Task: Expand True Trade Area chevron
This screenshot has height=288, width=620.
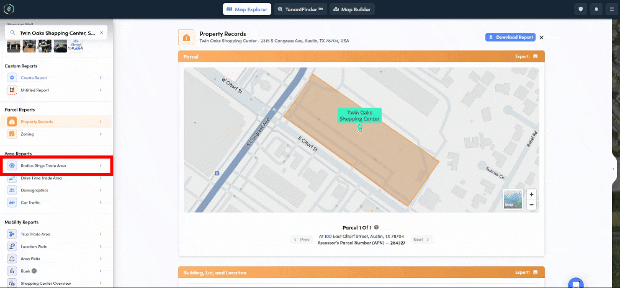Action: point(101,234)
